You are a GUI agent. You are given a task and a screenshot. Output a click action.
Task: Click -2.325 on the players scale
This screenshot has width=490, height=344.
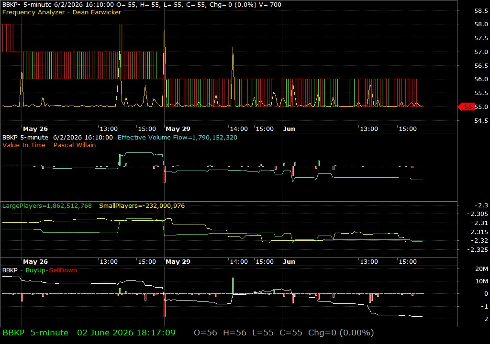pyautogui.click(x=478, y=249)
